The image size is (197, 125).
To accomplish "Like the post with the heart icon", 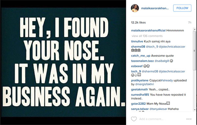I will (134, 119).
